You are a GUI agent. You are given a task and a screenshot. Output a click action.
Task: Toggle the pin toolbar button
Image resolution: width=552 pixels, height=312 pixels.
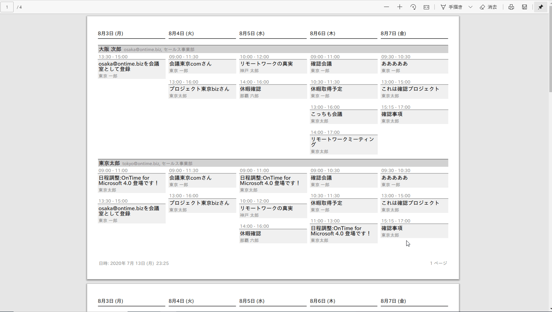click(541, 7)
